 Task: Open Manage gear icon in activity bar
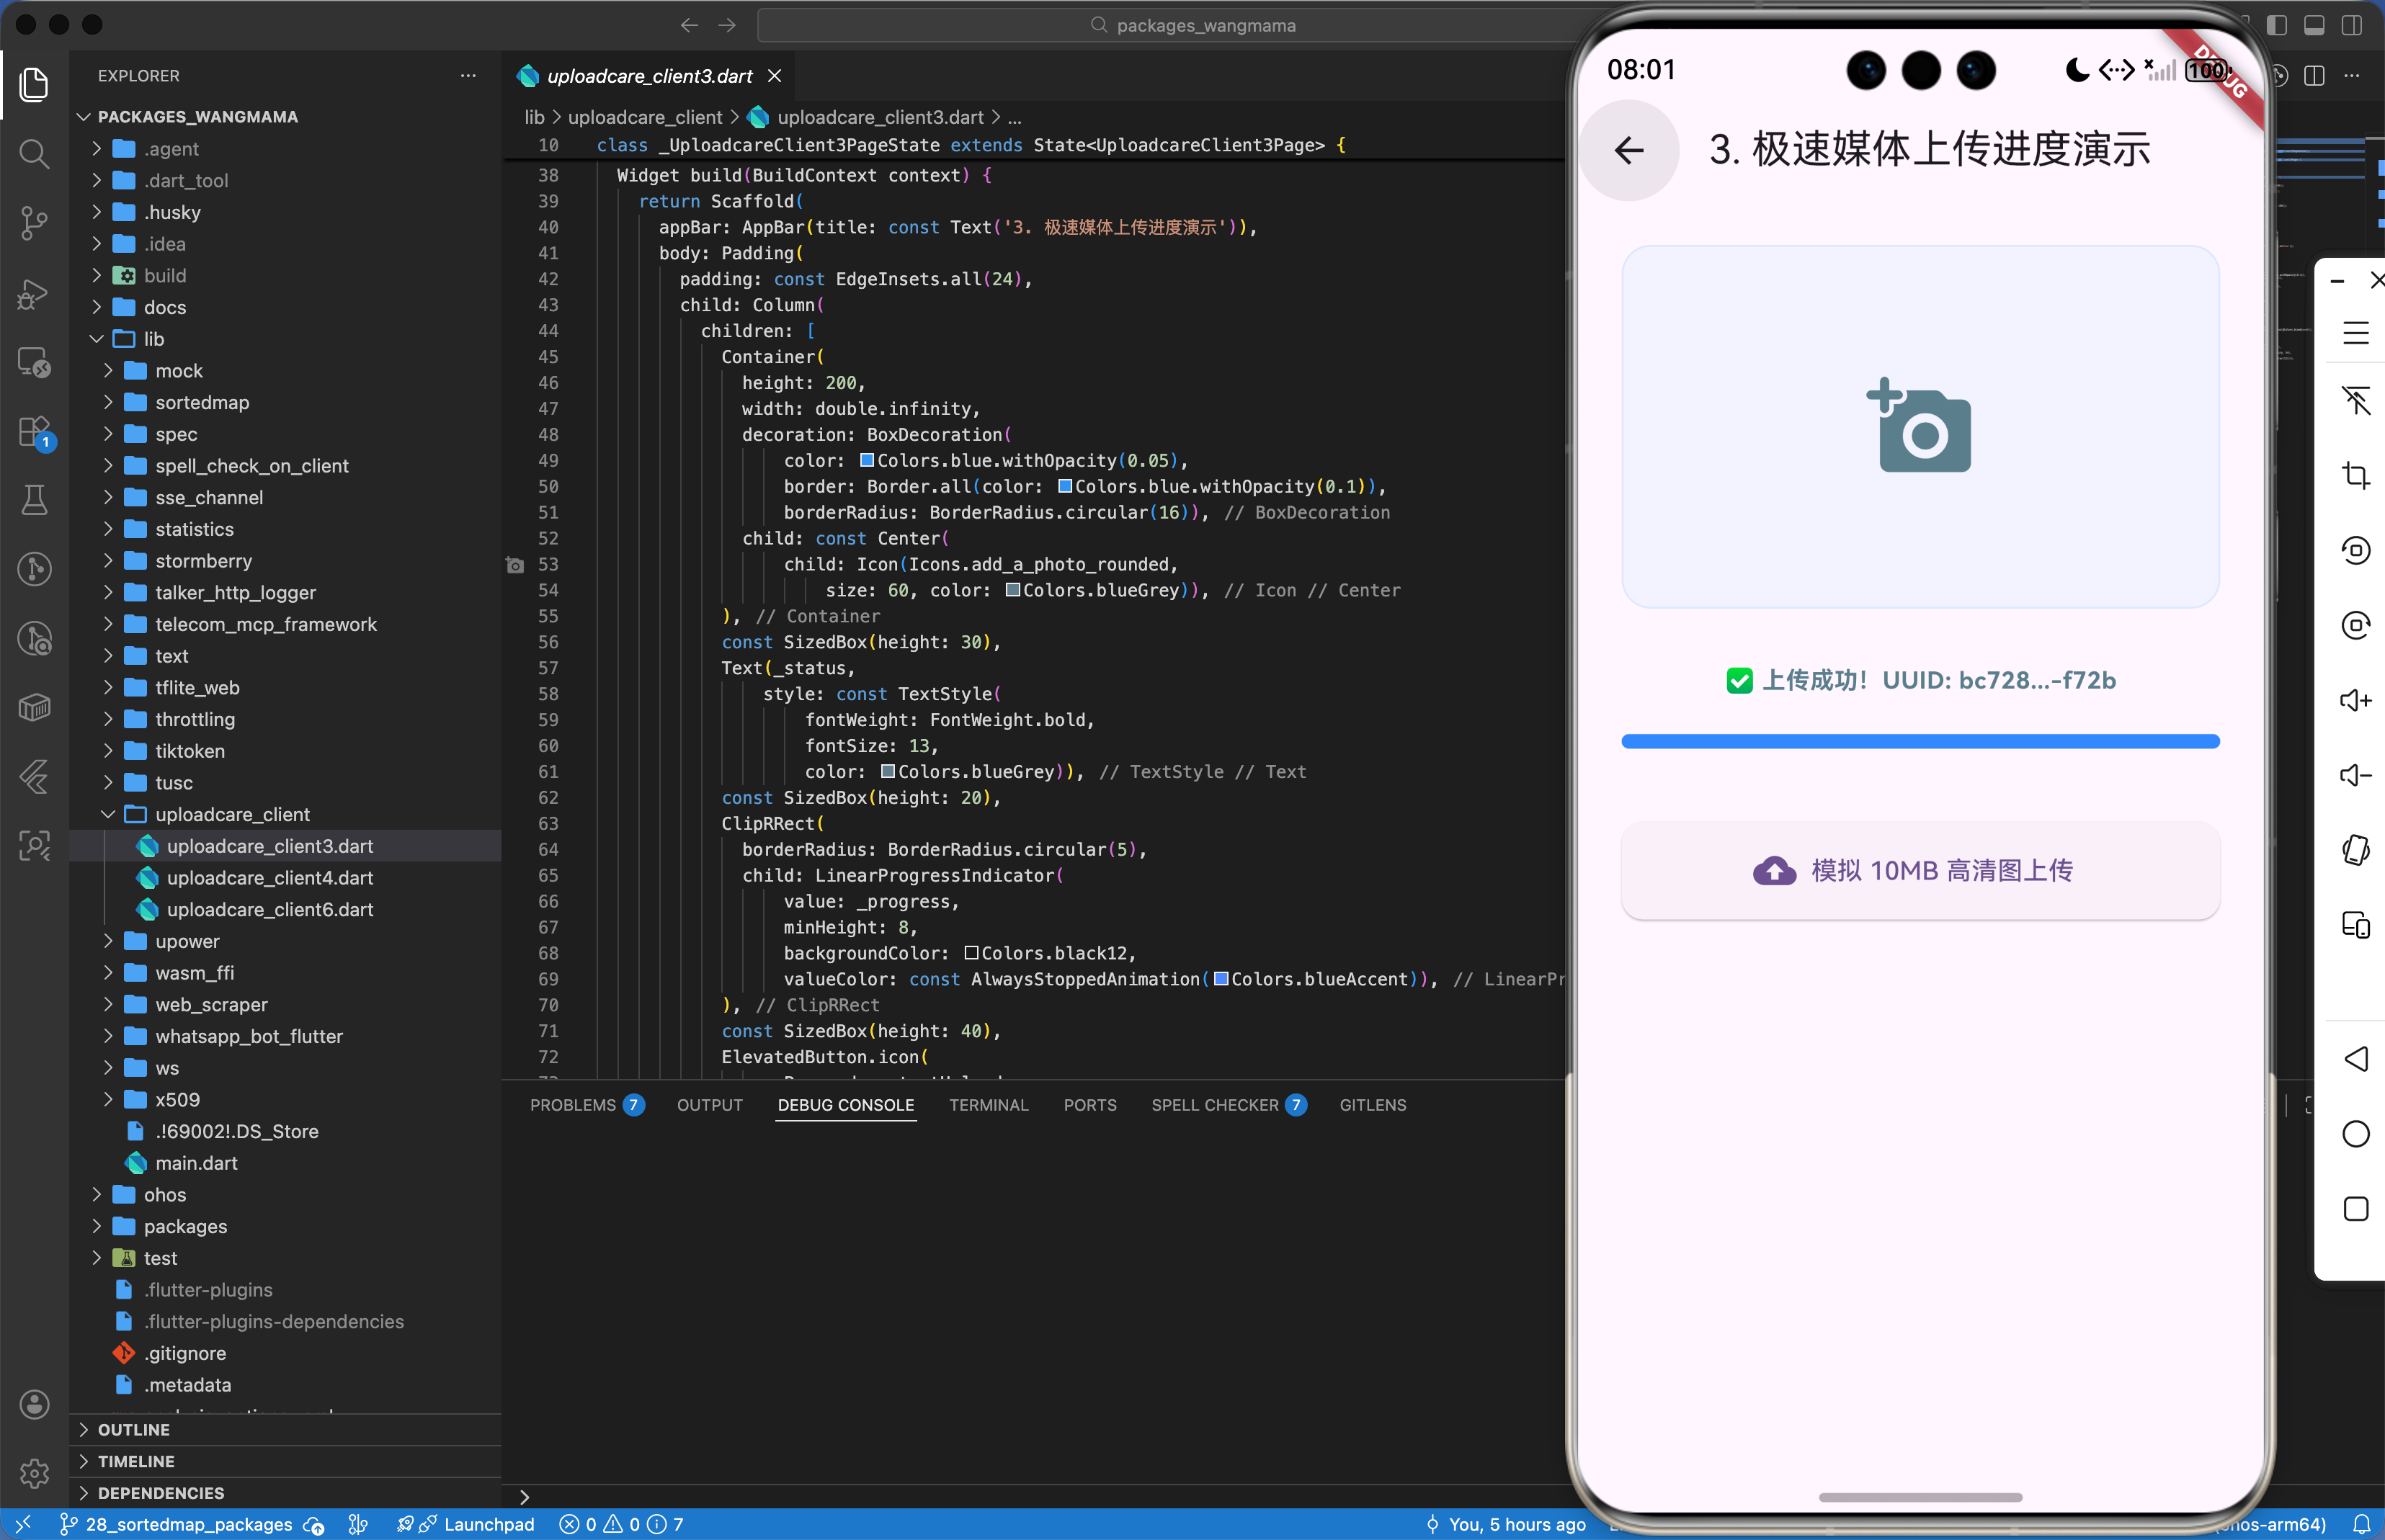click(x=34, y=1472)
